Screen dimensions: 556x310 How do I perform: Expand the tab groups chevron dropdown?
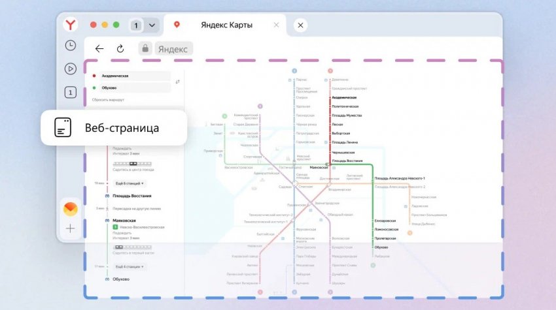tap(152, 25)
